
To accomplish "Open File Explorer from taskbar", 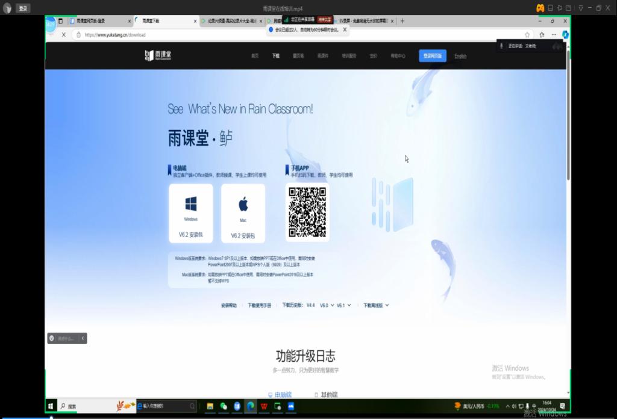I will 210,406.
